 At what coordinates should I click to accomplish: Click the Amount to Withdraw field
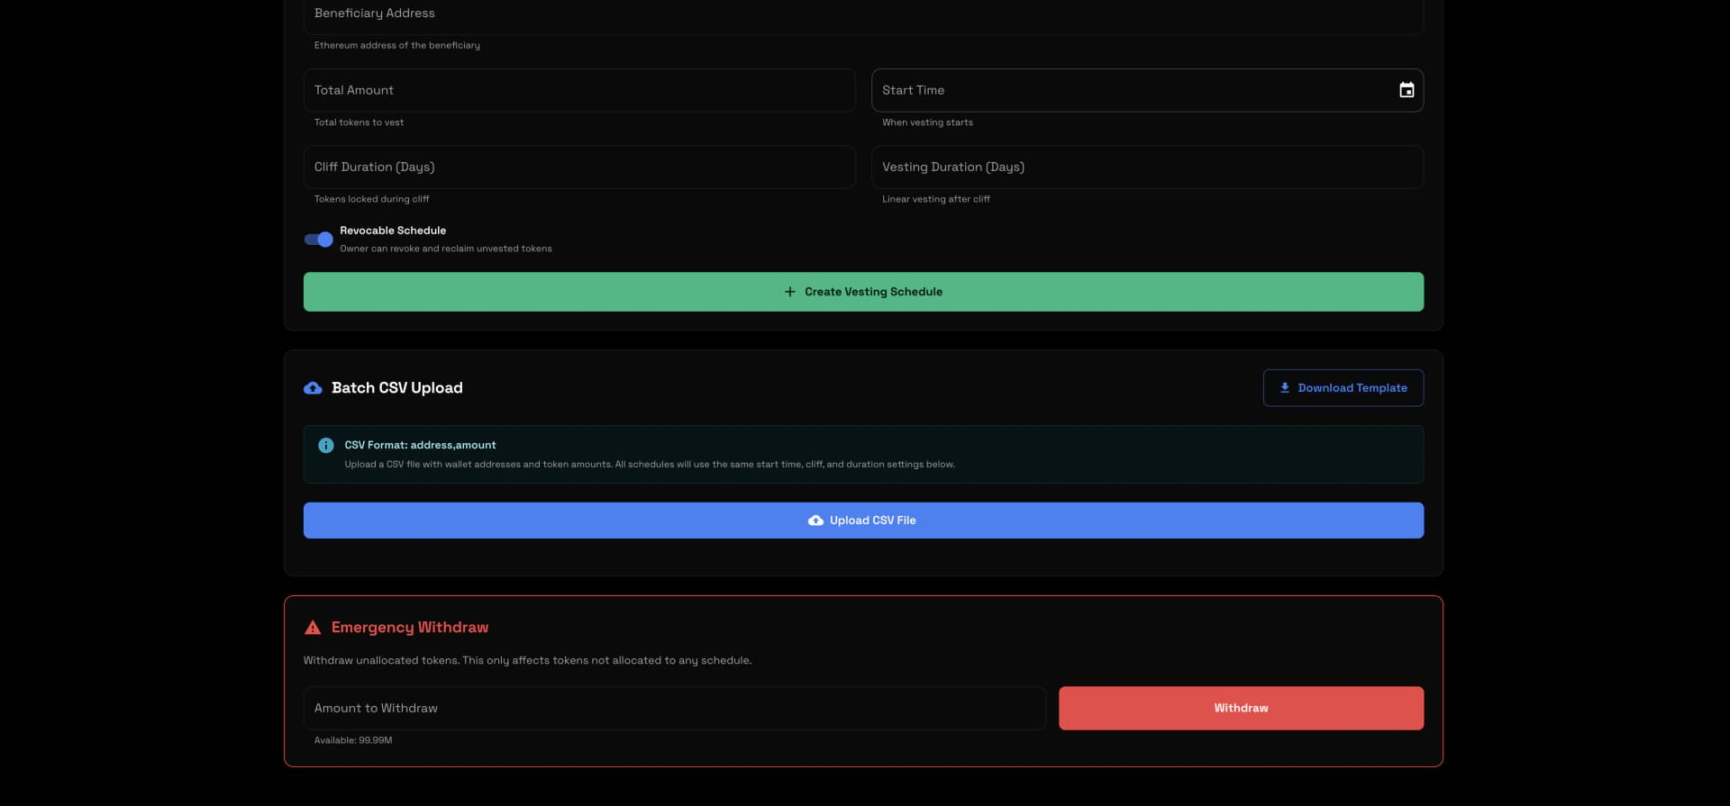coord(674,709)
